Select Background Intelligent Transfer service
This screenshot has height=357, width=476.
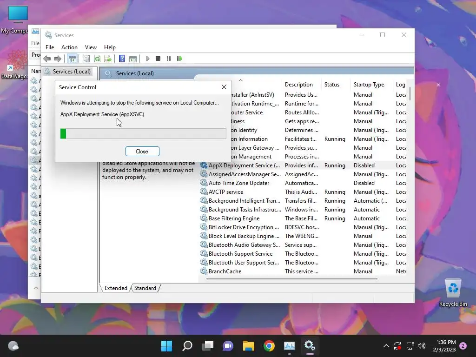coord(303,201)
